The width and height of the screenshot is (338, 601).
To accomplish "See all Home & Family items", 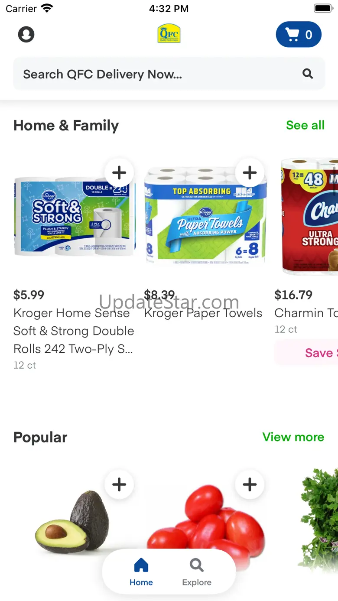I will pos(305,125).
